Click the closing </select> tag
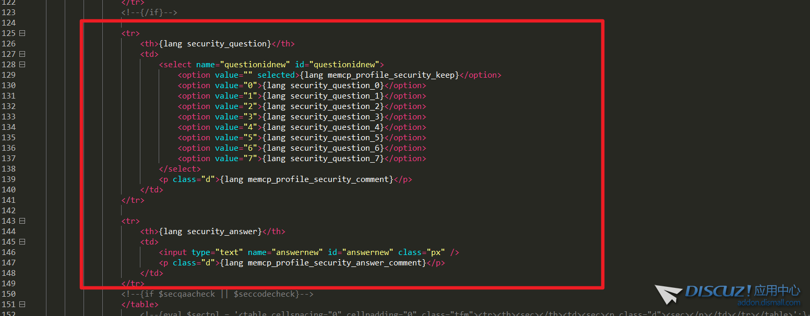The height and width of the screenshot is (316, 810). [x=180, y=169]
